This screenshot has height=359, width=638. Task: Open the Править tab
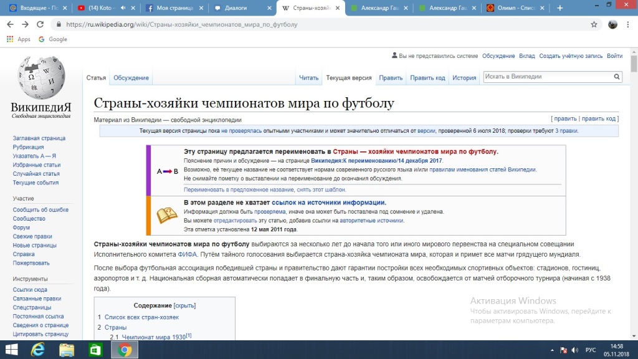[391, 78]
